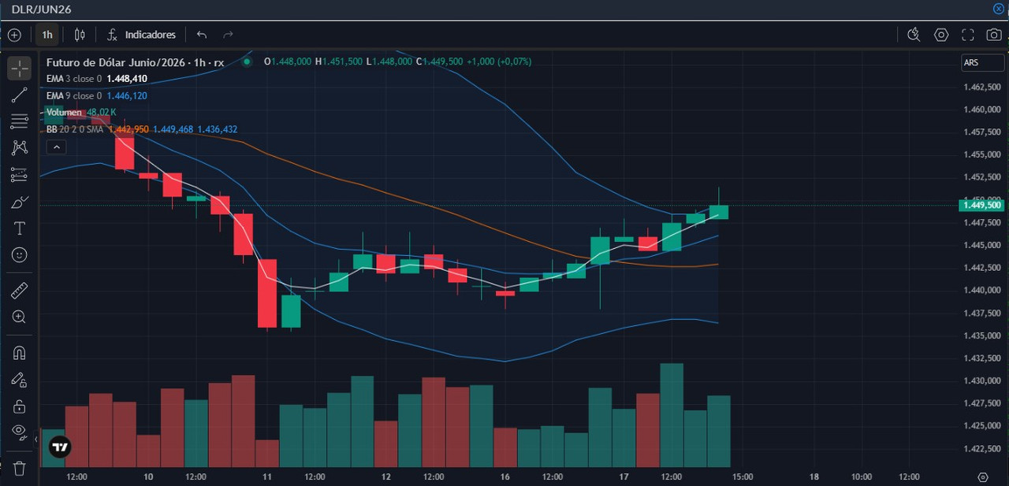Viewport: 1009px width, 486px height.
Task: Open the Indicadores dialog
Action: pos(142,35)
